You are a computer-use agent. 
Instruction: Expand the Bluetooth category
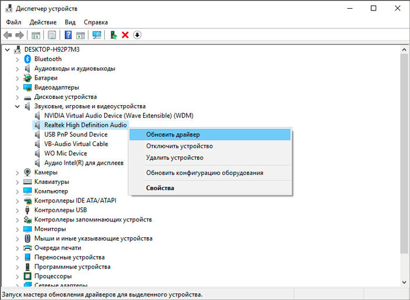click(17, 59)
